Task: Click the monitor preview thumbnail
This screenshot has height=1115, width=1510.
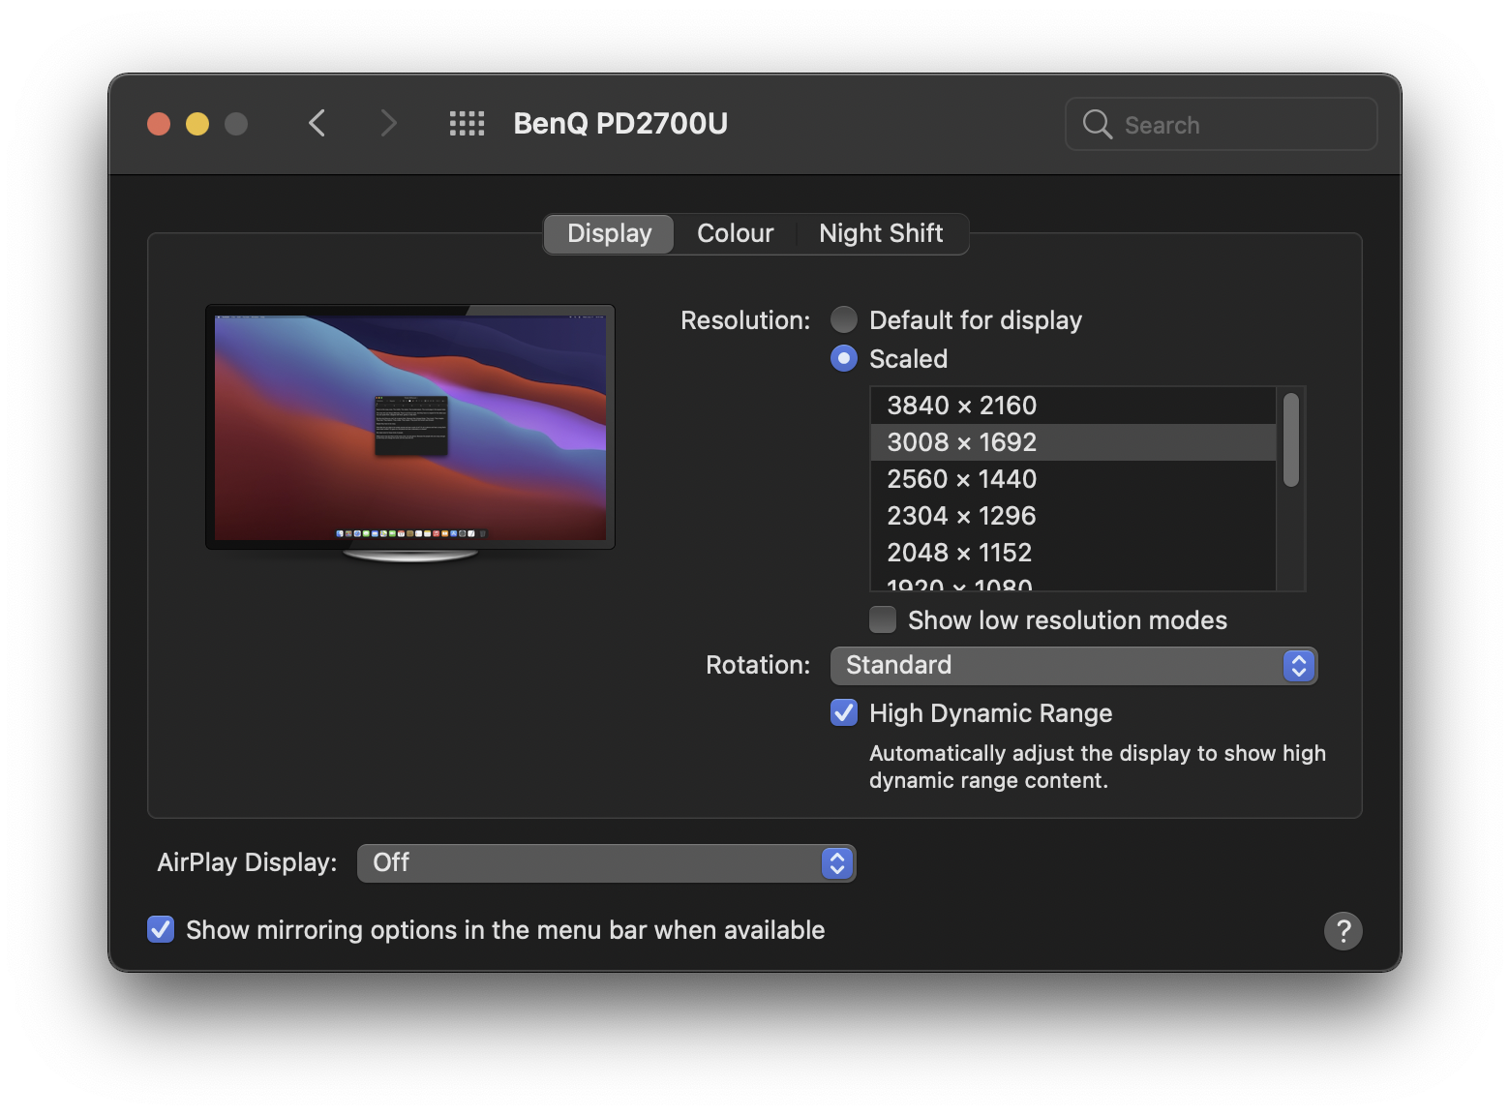Action: pyautogui.click(x=410, y=433)
